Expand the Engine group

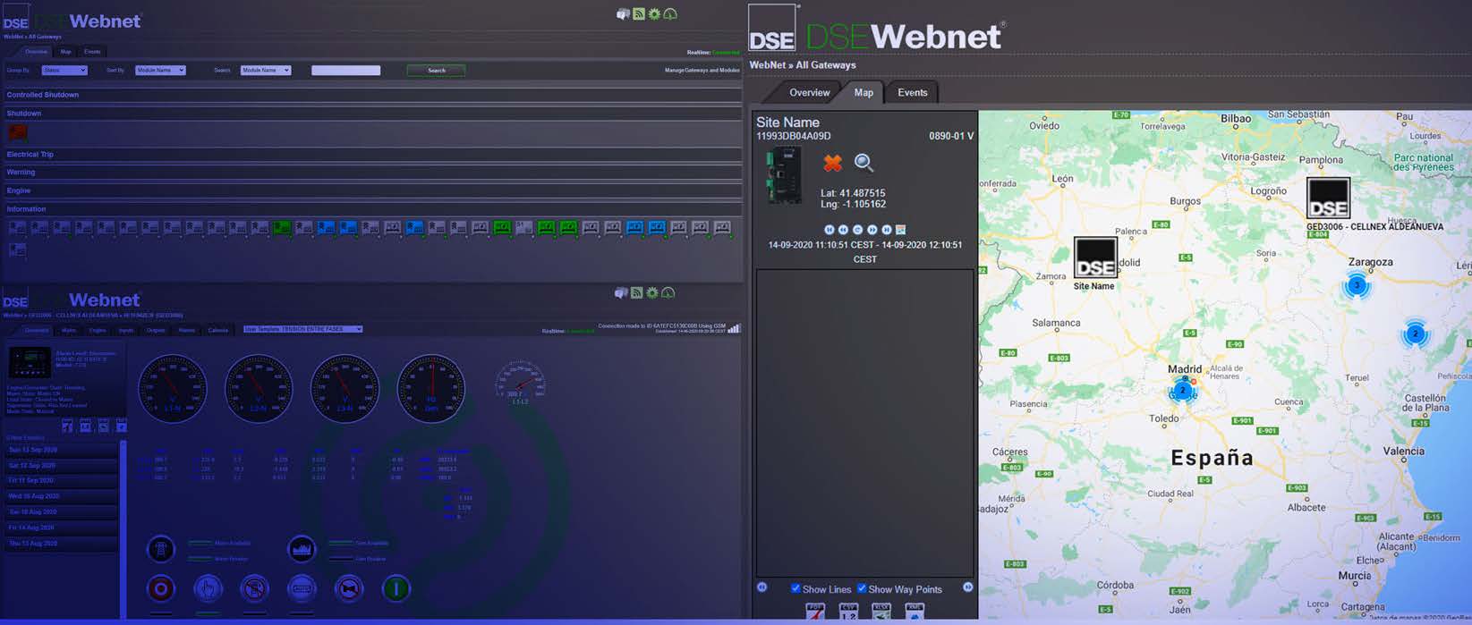pyautogui.click(x=372, y=190)
